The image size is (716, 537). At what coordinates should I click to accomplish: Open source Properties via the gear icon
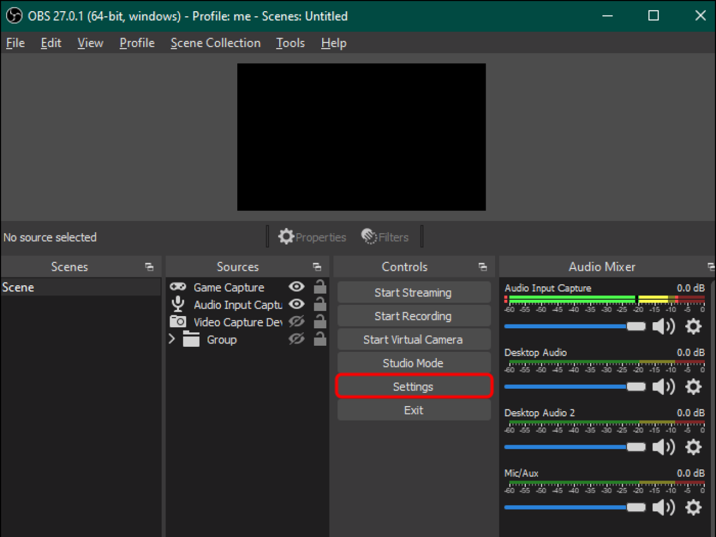pos(286,237)
